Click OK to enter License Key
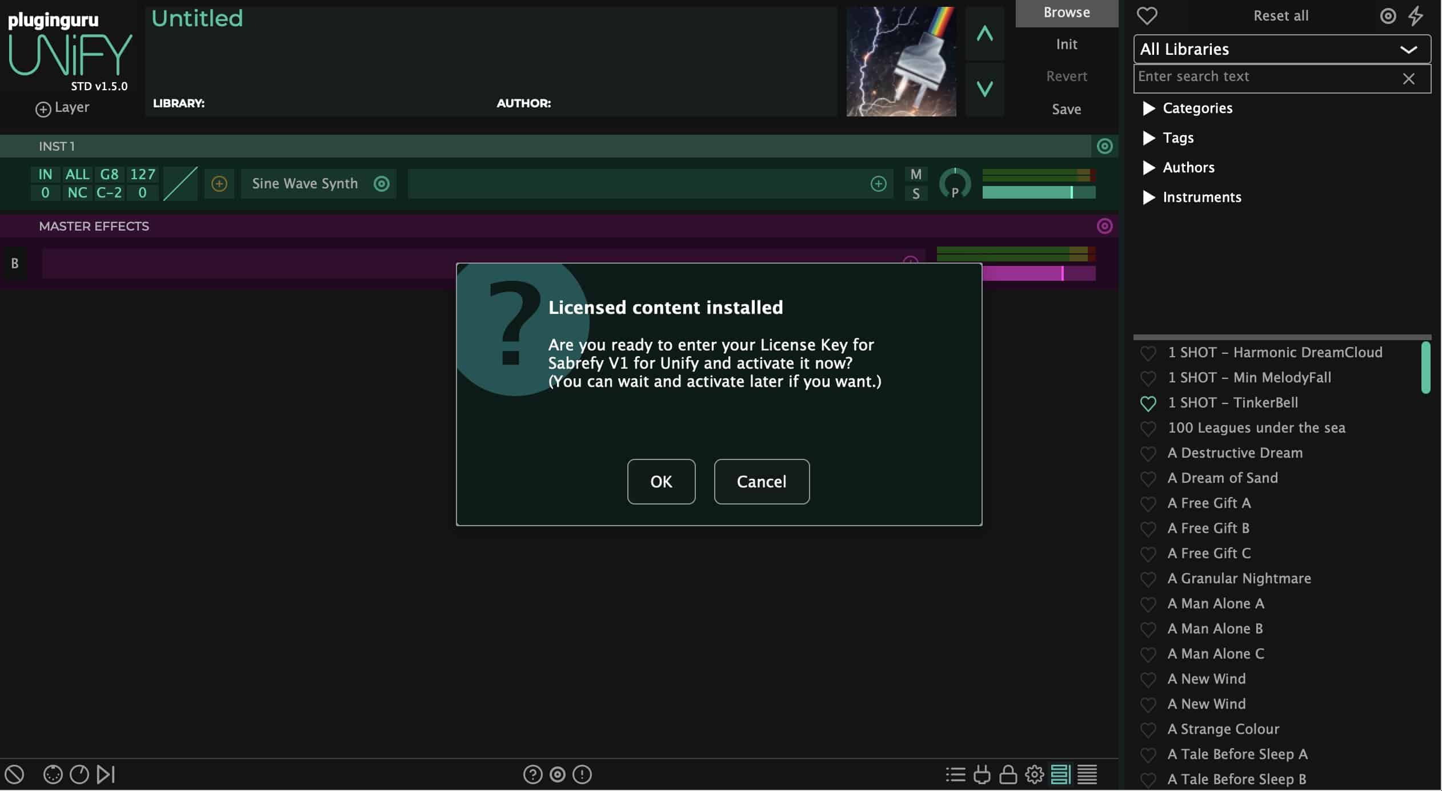This screenshot has width=1442, height=791. [x=661, y=482]
